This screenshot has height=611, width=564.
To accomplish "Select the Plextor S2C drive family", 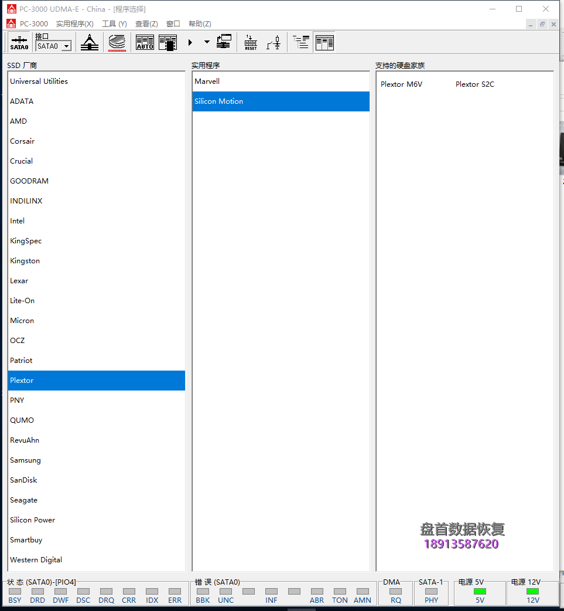I will tap(475, 84).
